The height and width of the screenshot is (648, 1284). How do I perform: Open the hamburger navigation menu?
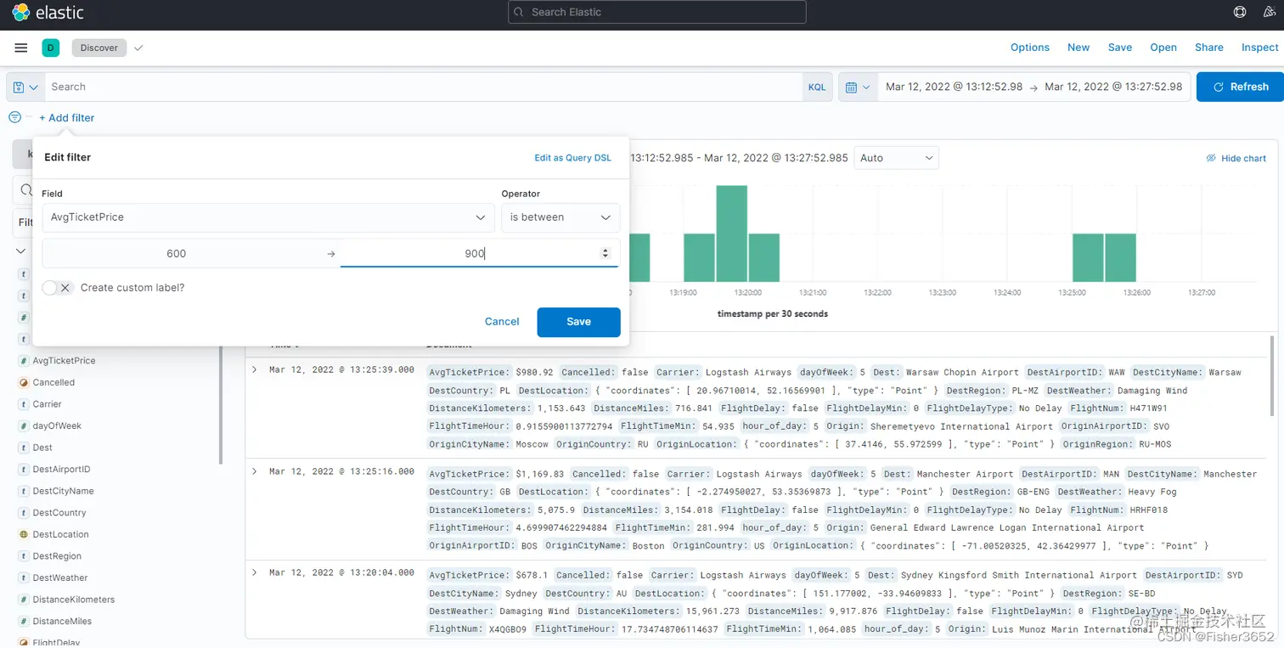click(21, 48)
